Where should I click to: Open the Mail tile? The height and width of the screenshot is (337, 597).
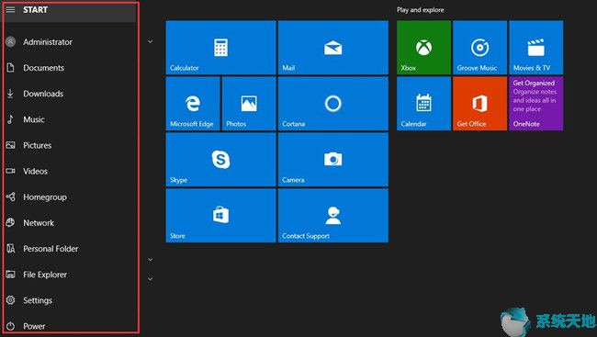pos(333,48)
